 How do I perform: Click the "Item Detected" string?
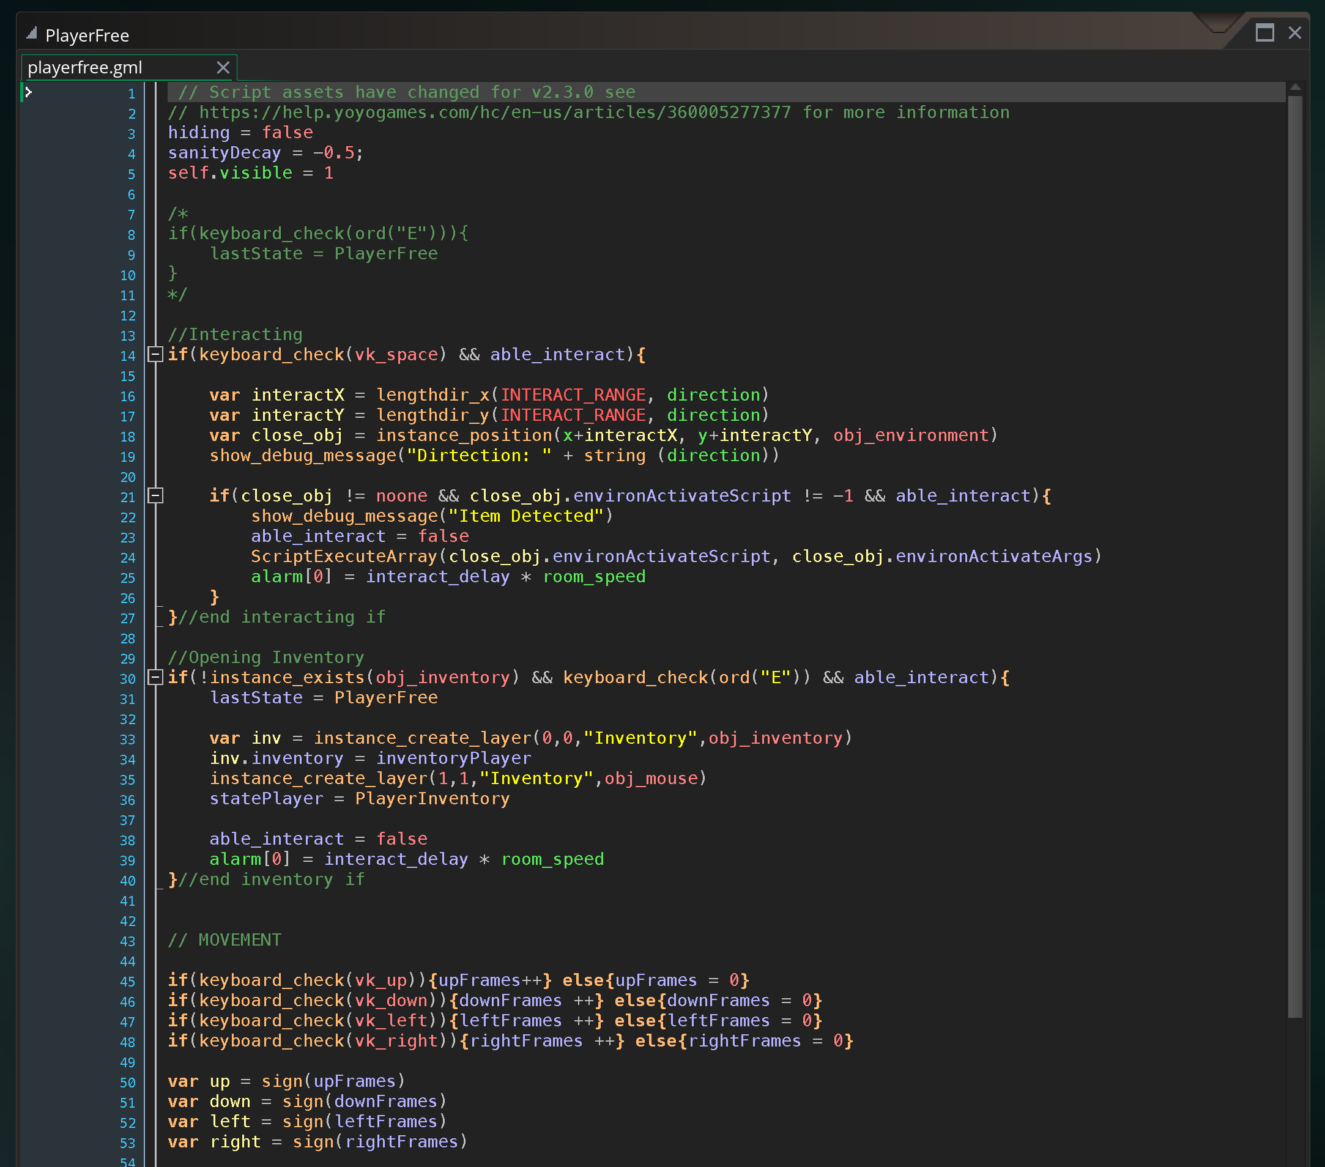[x=526, y=516]
